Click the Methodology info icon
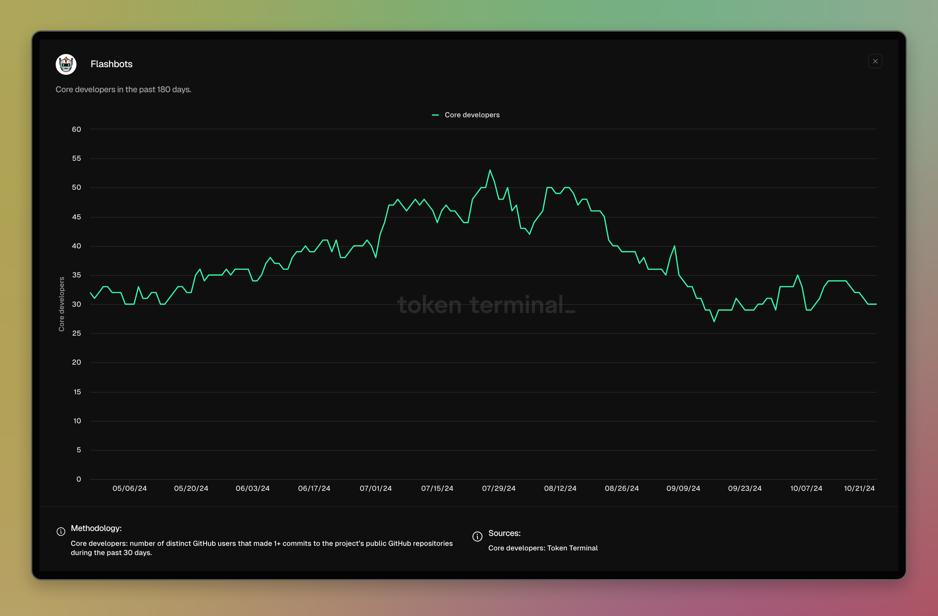Image resolution: width=938 pixels, height=616 pixels. click(61, 531)
